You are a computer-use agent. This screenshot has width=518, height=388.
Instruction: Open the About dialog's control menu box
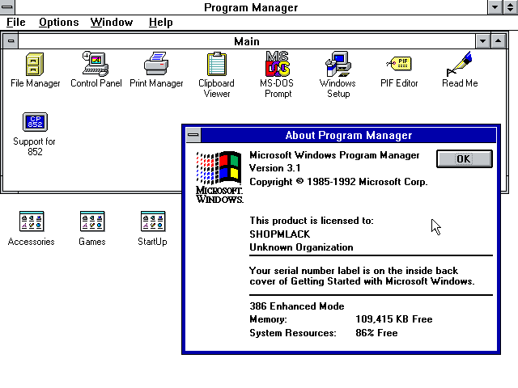(193, 135)
